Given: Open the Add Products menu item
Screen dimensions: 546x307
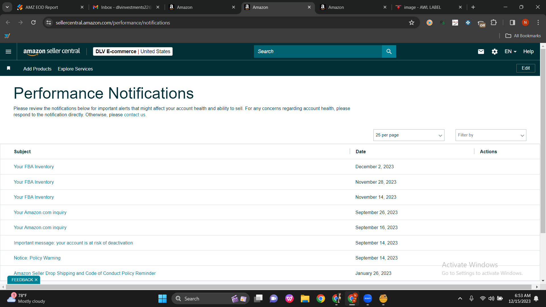Looking at the screenshot, I should click(x=37, y=69).
